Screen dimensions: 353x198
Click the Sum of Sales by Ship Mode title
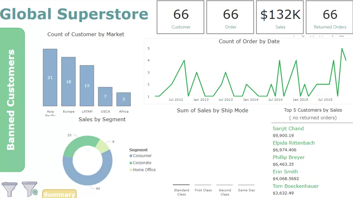click(212, 110)
